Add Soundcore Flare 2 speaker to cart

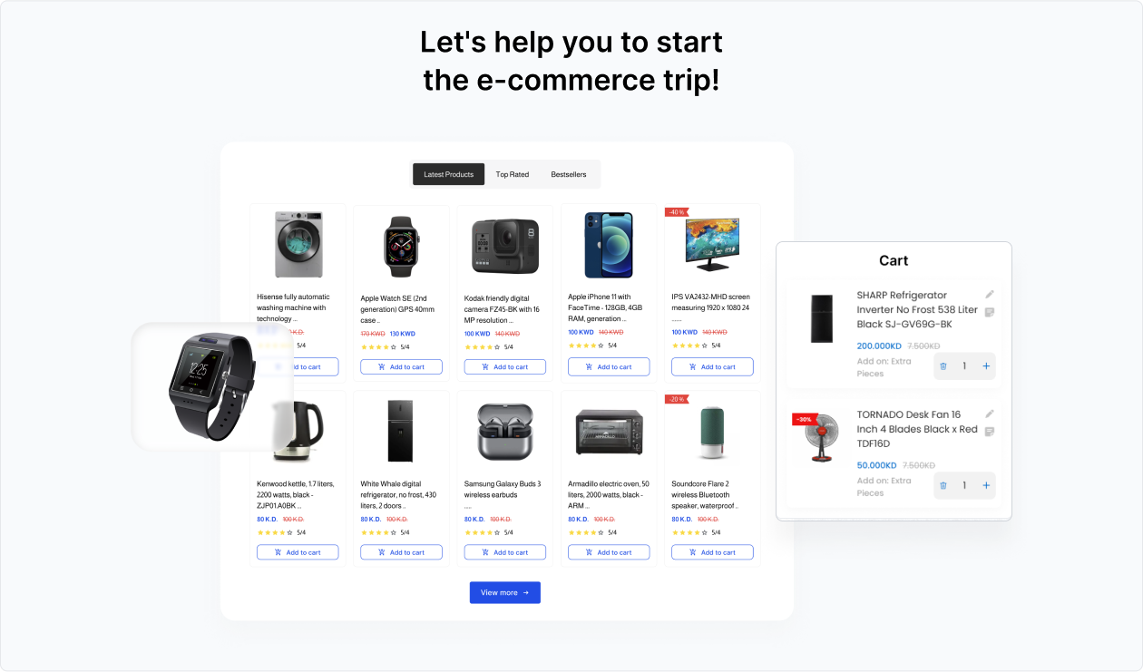coord(712,552)
